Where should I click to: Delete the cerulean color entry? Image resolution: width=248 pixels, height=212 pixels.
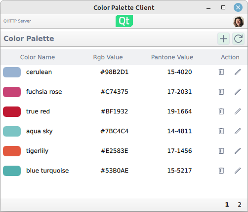221,72
